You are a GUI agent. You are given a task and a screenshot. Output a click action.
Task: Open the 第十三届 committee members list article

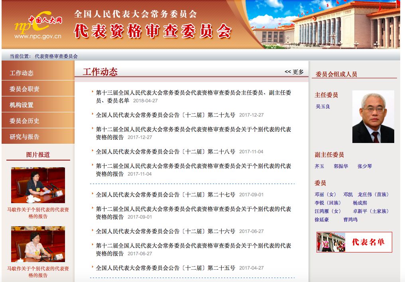coord(193,96)
